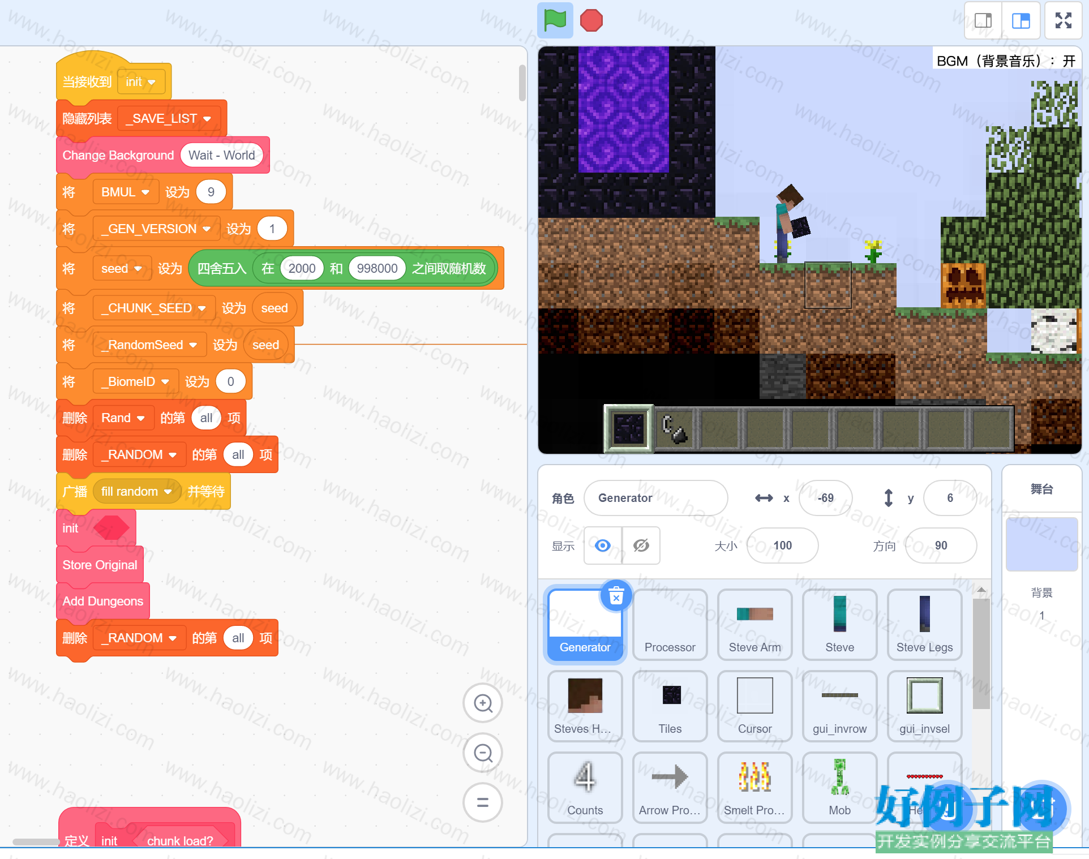
Task: Edit the sprite y position value
Action: [x=950, y=498]
